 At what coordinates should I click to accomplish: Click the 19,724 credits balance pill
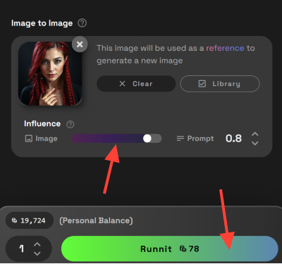pos(30,220)
